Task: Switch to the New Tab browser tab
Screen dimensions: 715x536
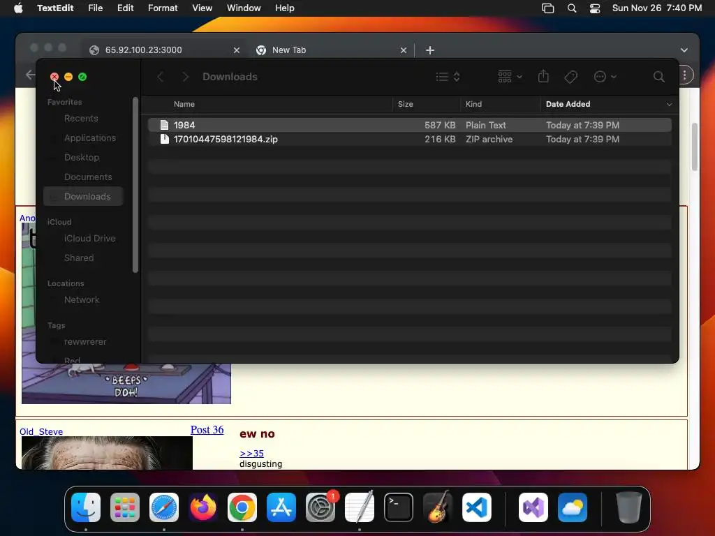Action: click(x=330, y=50)
